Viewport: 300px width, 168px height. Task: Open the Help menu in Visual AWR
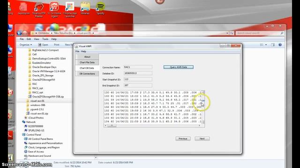click(x=83, y=51)
